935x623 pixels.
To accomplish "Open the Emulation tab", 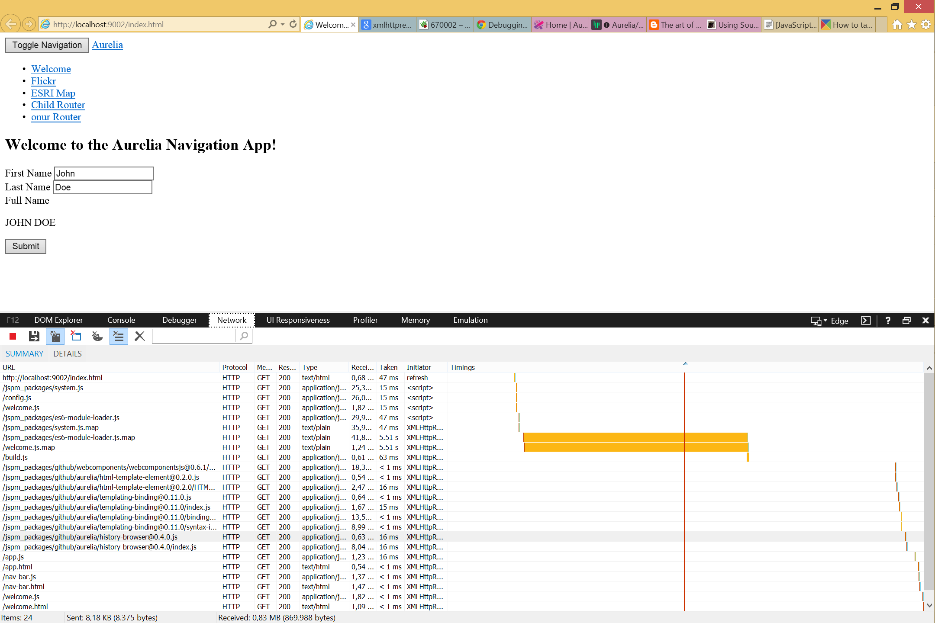I will [471, 320].
